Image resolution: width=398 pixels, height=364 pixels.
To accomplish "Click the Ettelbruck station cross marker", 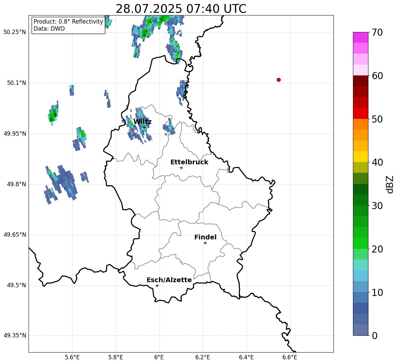I will pyautogui.click(x=181, y=168).
